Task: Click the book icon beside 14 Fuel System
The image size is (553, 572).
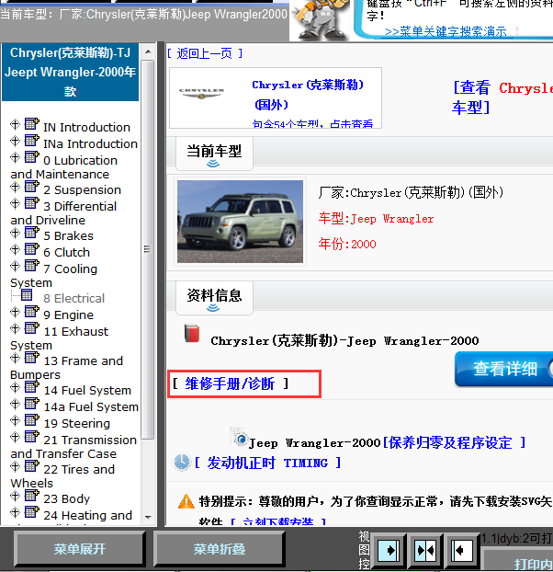Action: (x=32, y=386)
